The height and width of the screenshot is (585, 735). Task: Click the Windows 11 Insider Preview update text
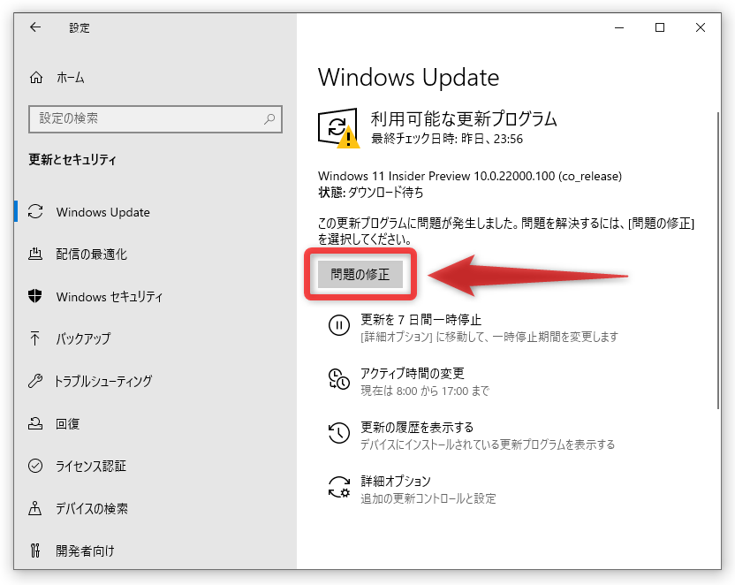pyautogui.click(x=470, y=176)
